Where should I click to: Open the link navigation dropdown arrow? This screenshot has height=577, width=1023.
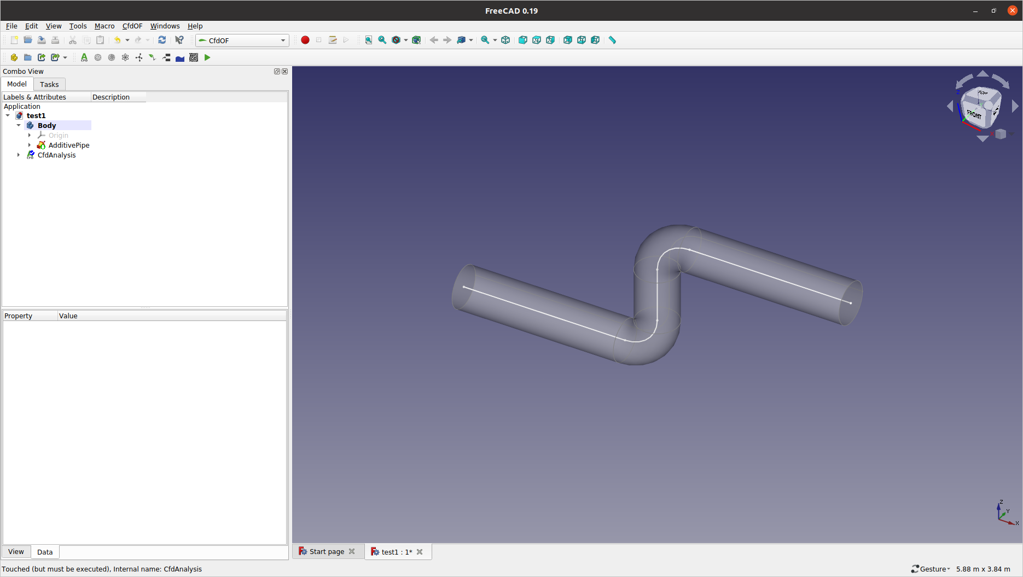point(471,40)
